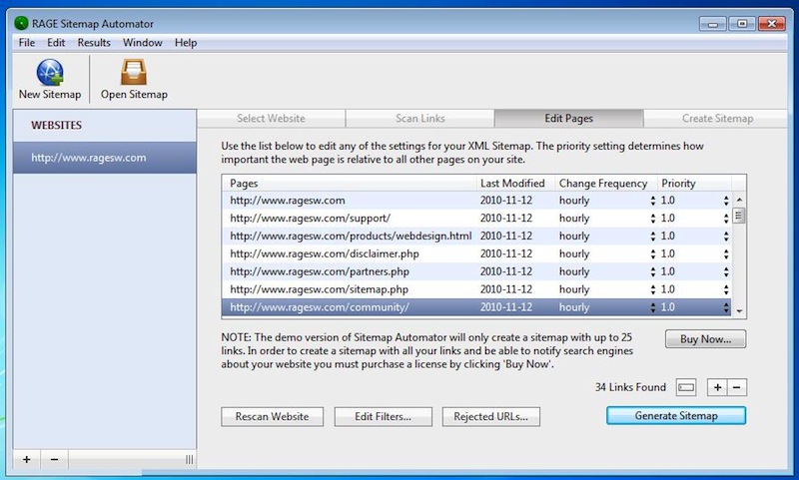
Task: Switch to the Select Website tab
Action: (271, 118)
